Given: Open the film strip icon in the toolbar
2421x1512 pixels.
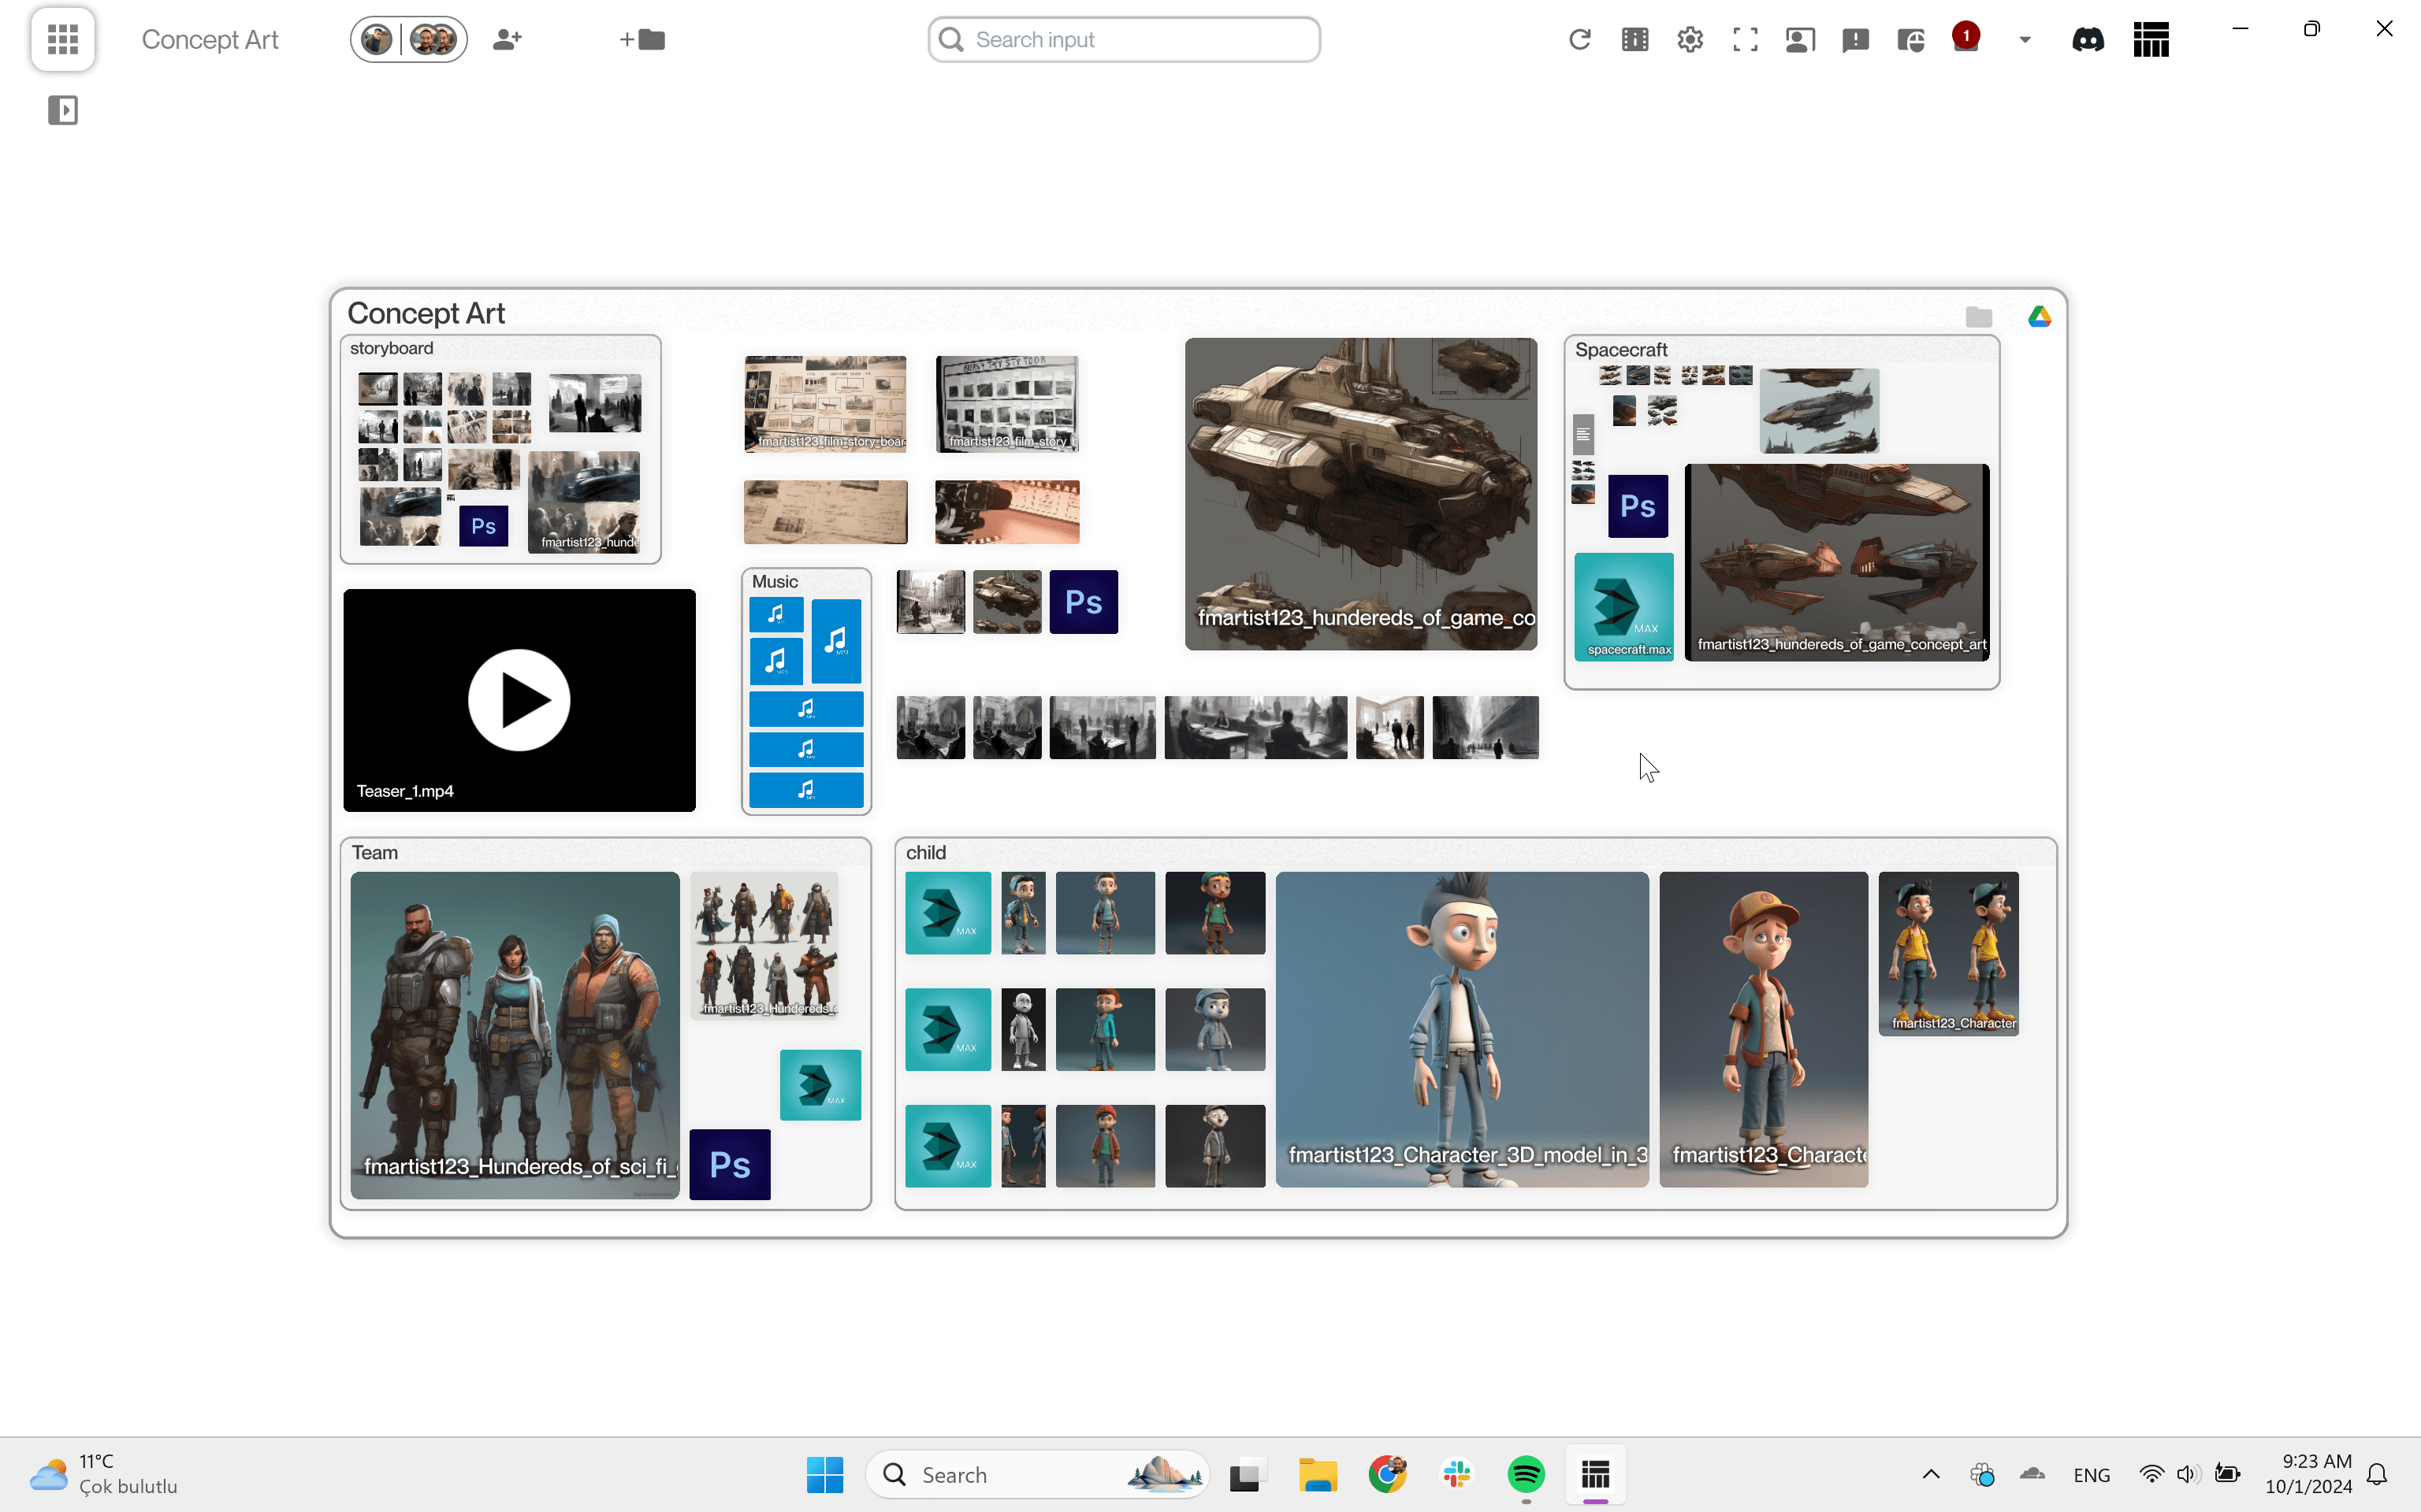Looking at the screenshot, I should [x=1633, y=39].
